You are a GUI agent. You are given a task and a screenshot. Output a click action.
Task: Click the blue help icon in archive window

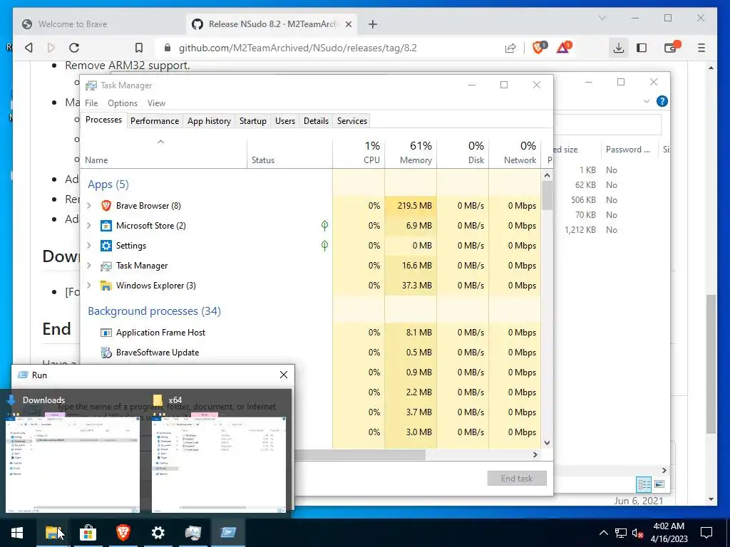[x=662, y=101]
